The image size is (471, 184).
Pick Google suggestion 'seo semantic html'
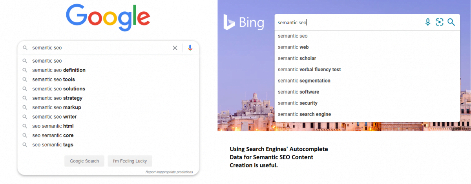pos(53,126)
